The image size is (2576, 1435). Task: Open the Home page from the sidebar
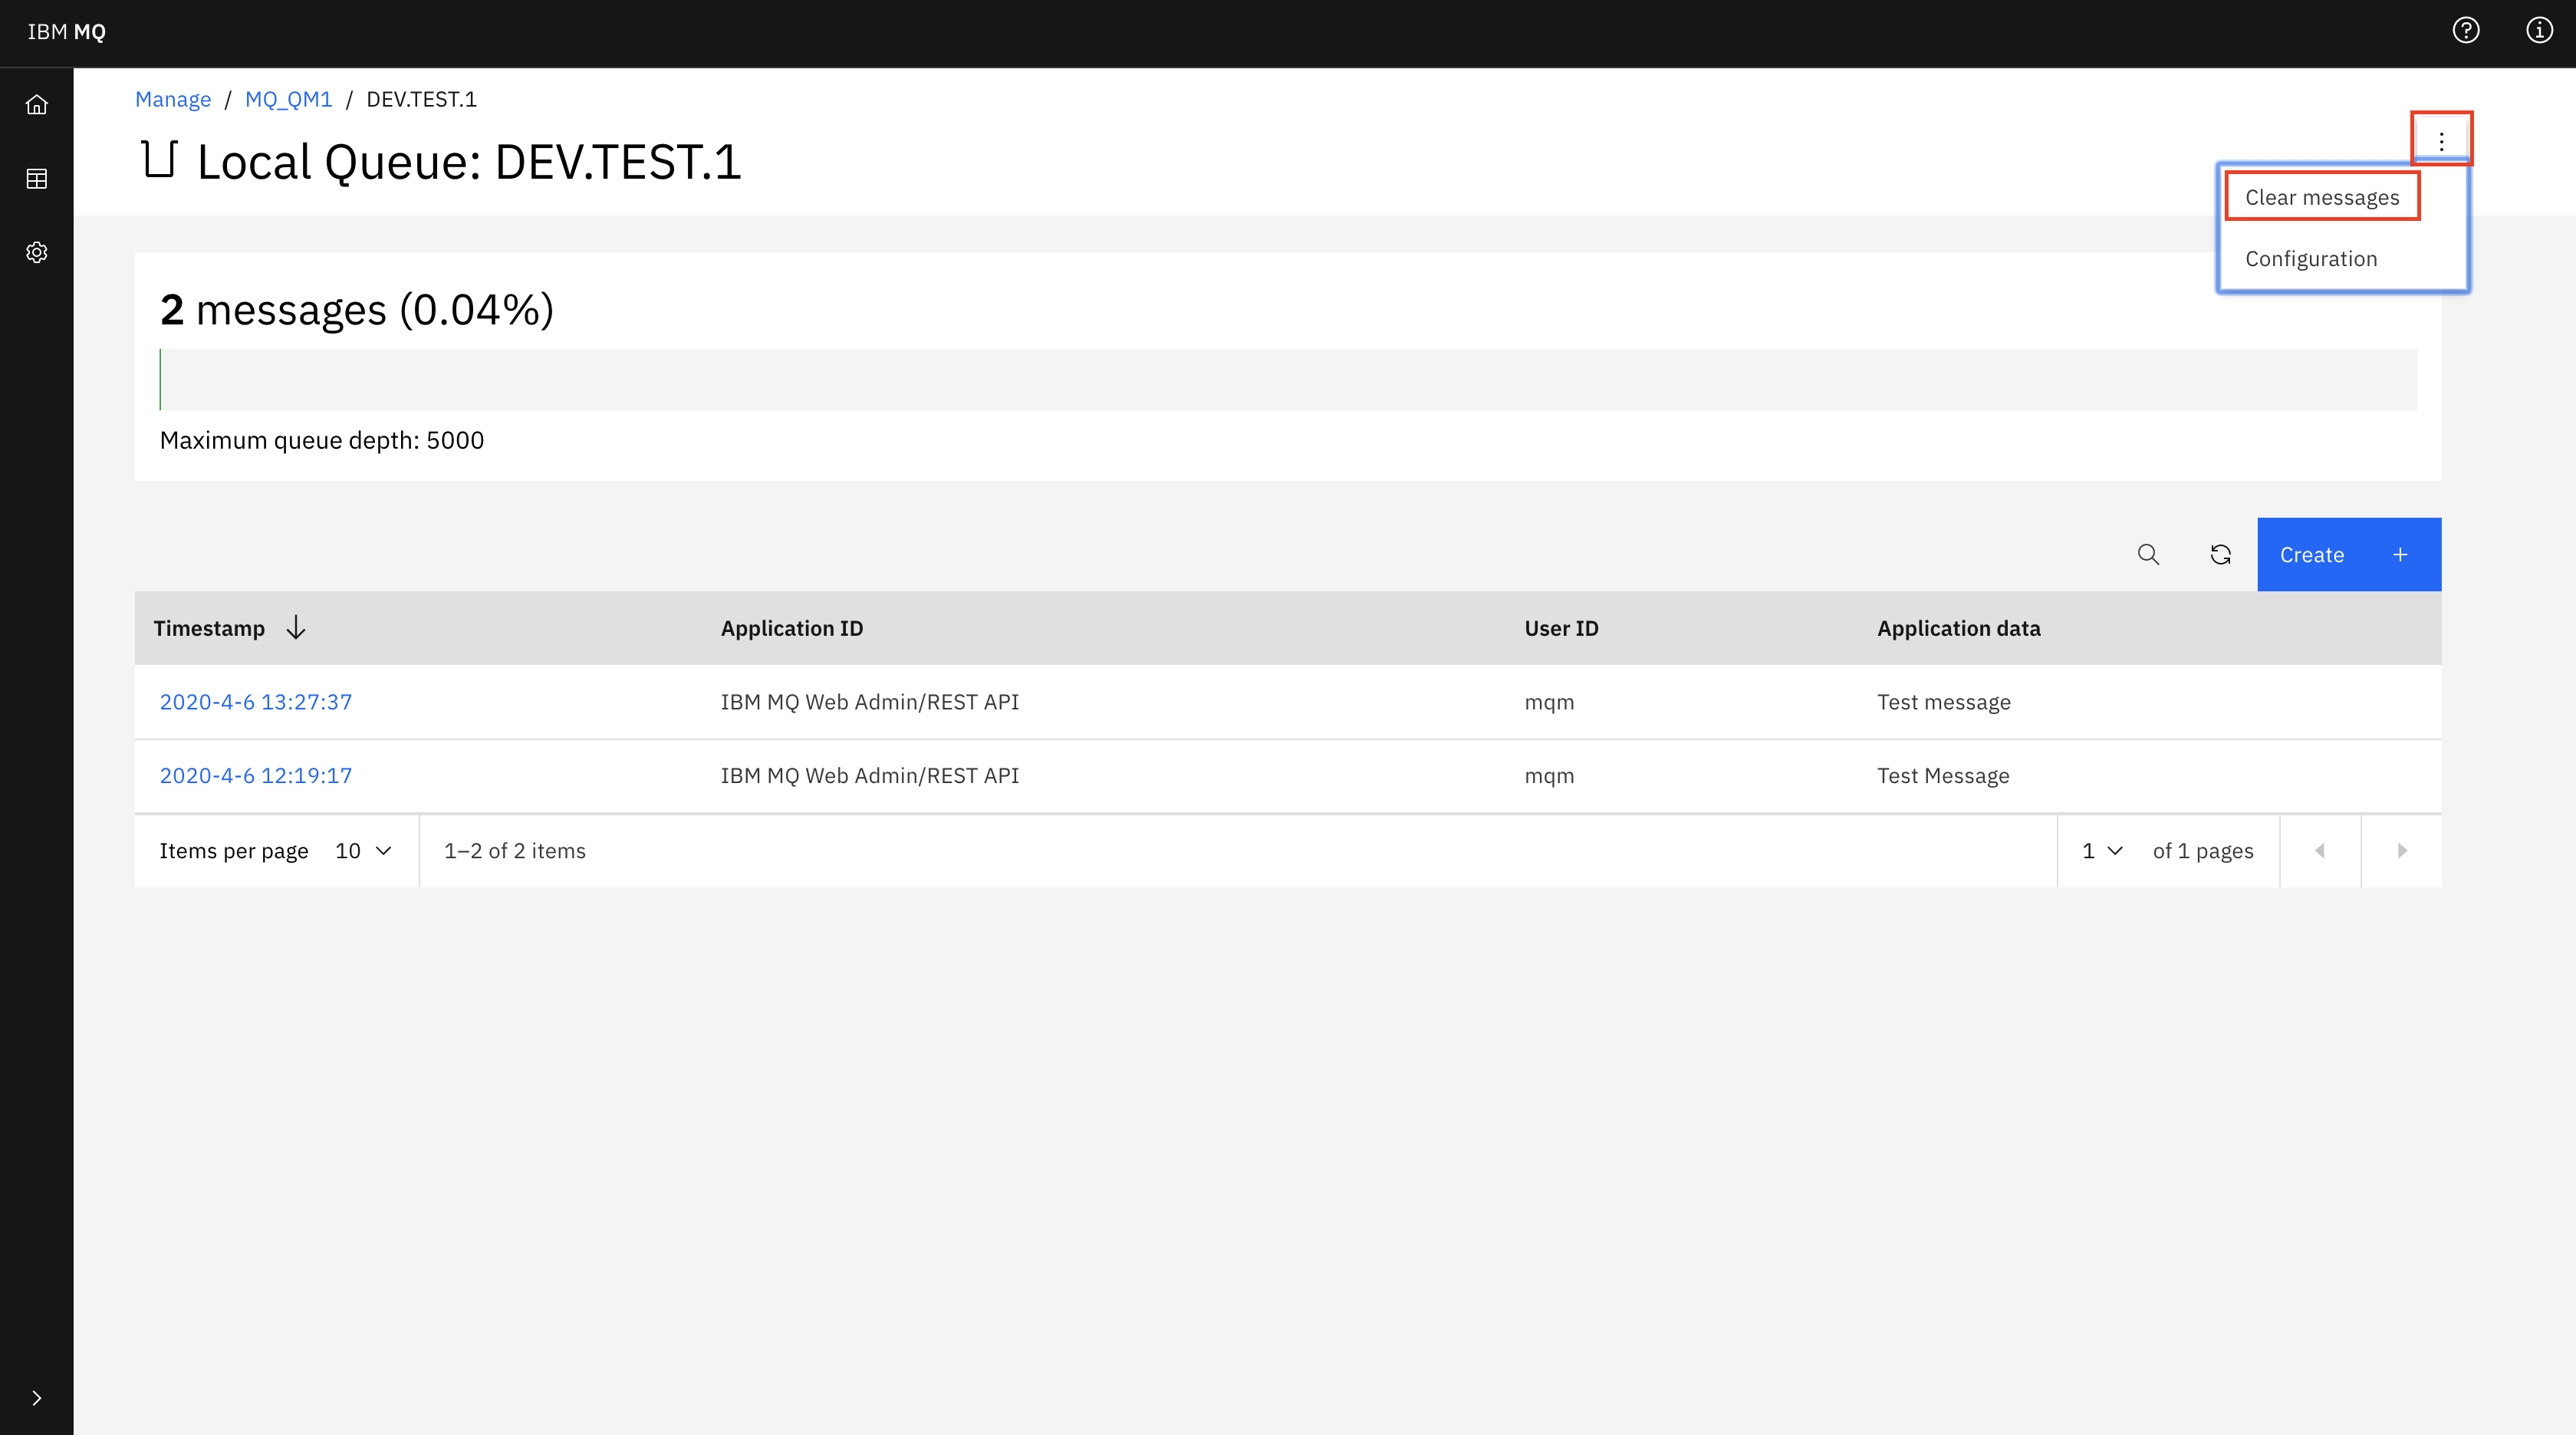(x=36, y=104)
